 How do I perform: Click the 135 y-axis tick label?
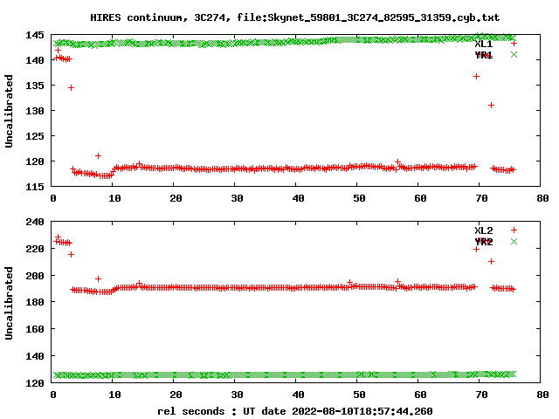[x=35, y=86]
